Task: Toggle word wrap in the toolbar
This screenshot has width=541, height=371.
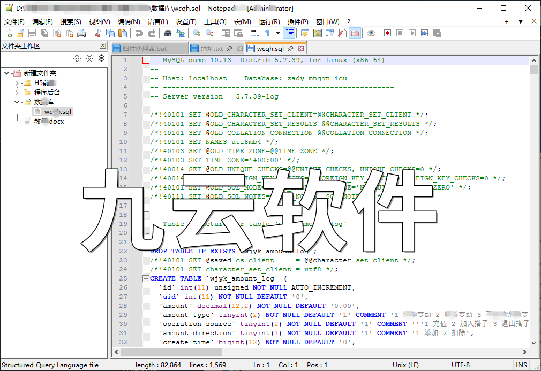Action: coord(255,33)
